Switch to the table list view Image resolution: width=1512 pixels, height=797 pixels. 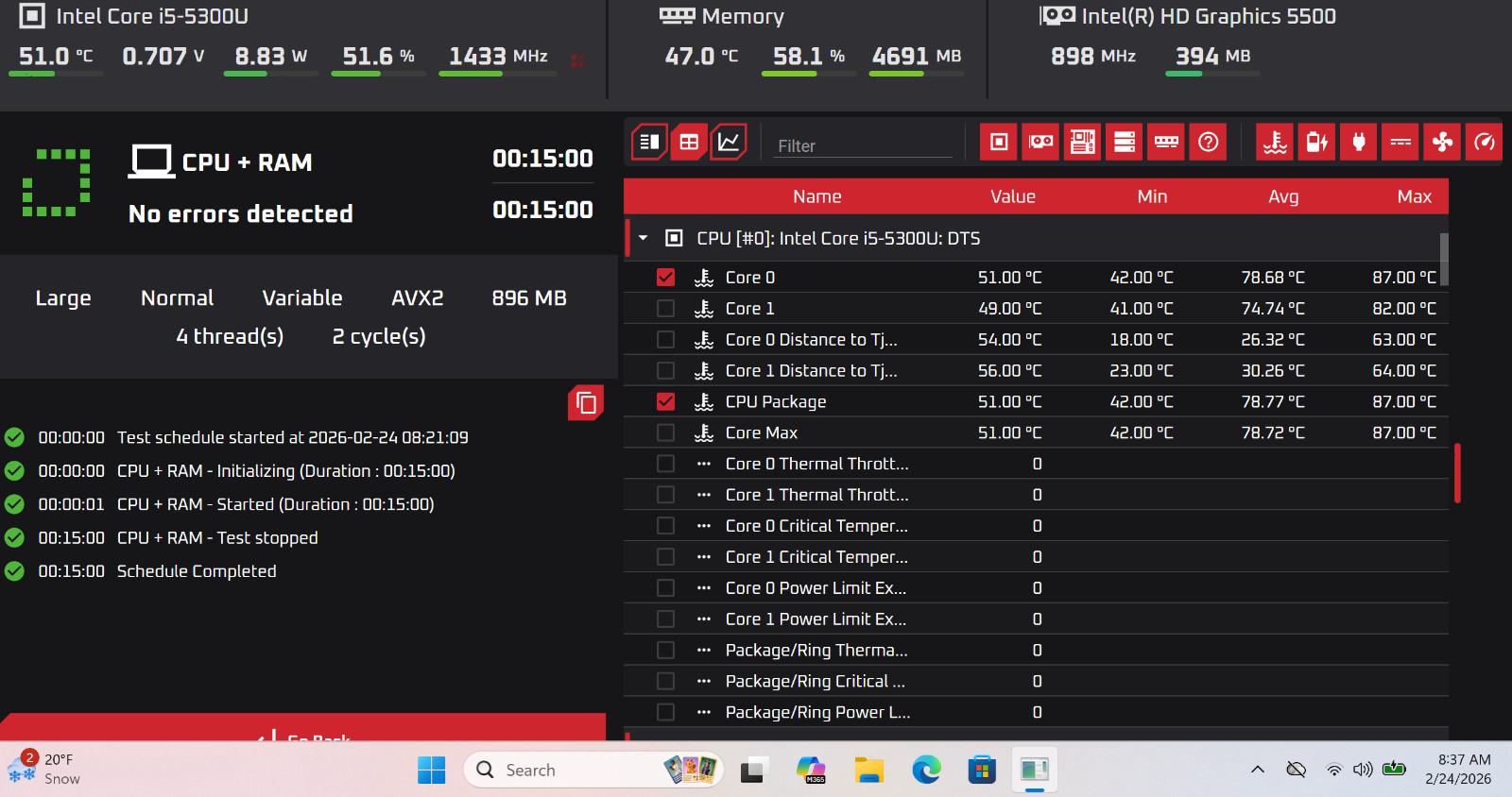point(649,142)
